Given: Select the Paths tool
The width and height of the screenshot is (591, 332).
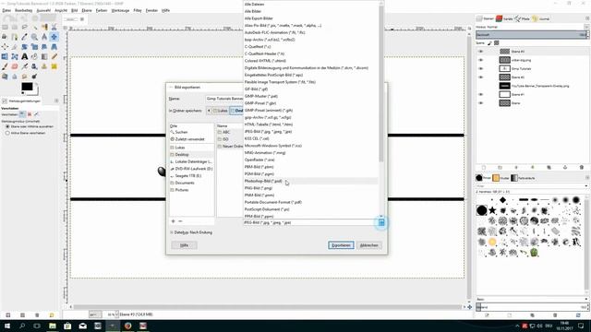Looking at the screenshot, I should pos(15,37).
